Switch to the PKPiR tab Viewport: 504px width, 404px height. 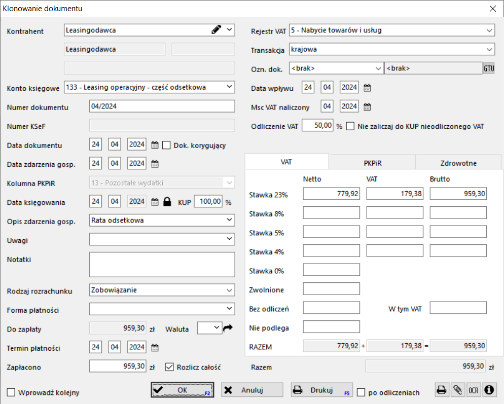point(372,163)
